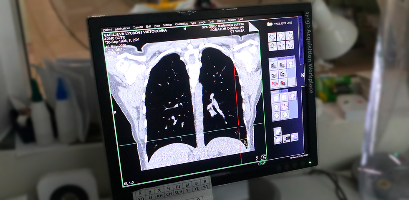Select the paired cubes icon in second Type row
This screenshot has width=409, height=200.
(x=274, y=75)
